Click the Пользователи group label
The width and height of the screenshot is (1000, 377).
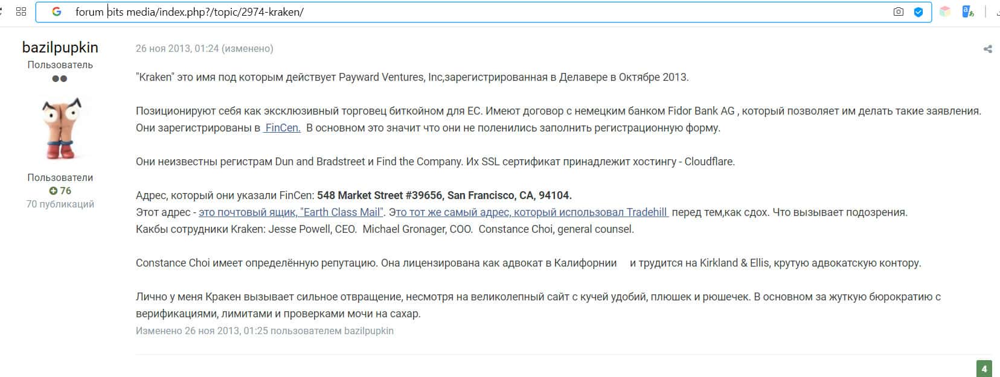[60, 177]
